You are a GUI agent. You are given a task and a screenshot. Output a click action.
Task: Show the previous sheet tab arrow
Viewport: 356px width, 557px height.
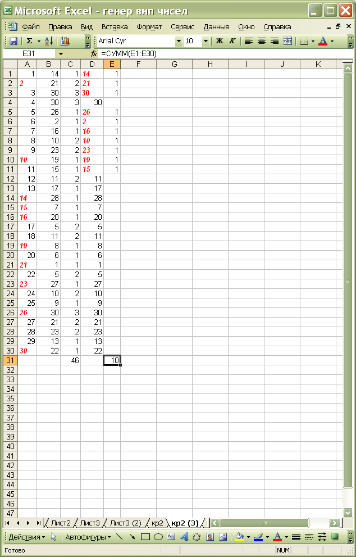[18, 523]
